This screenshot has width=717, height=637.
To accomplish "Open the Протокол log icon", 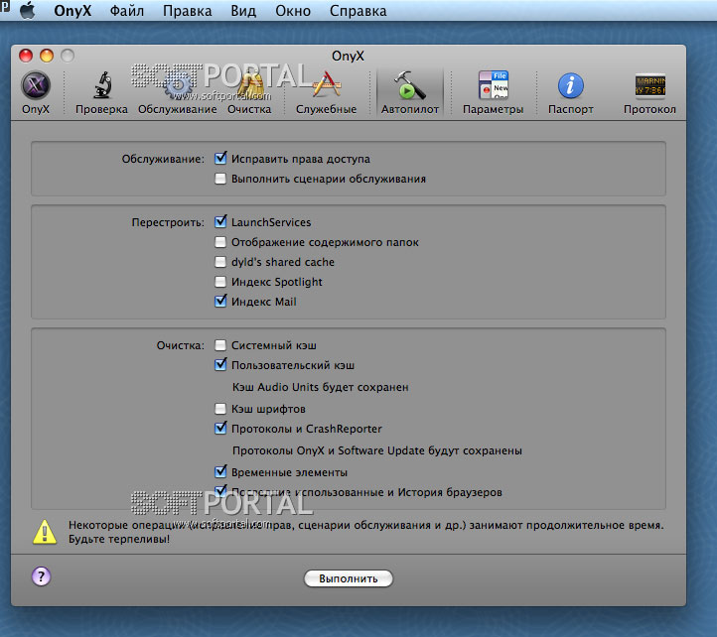I will click(x=649, y=92).
